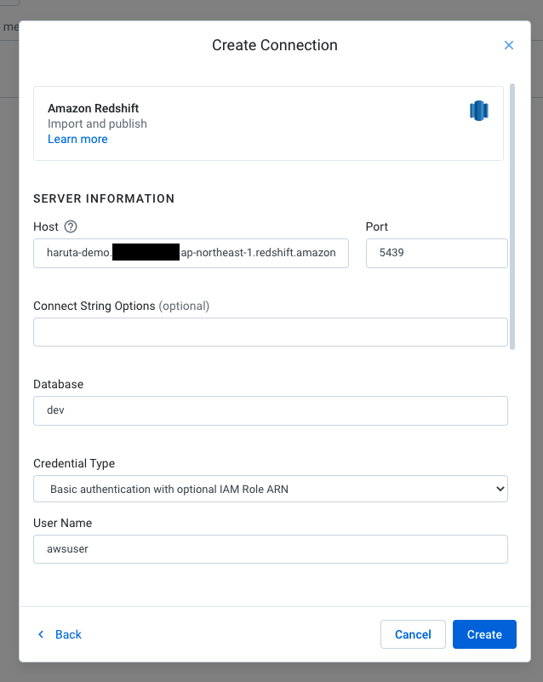Click the dialog's vertical scrollbar
This screenshot has height=682, width=543.
512,216
